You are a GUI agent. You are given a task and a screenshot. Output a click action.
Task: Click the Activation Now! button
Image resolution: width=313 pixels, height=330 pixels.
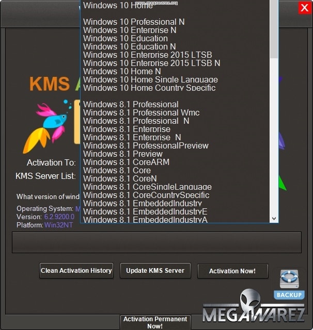point(233,271)
